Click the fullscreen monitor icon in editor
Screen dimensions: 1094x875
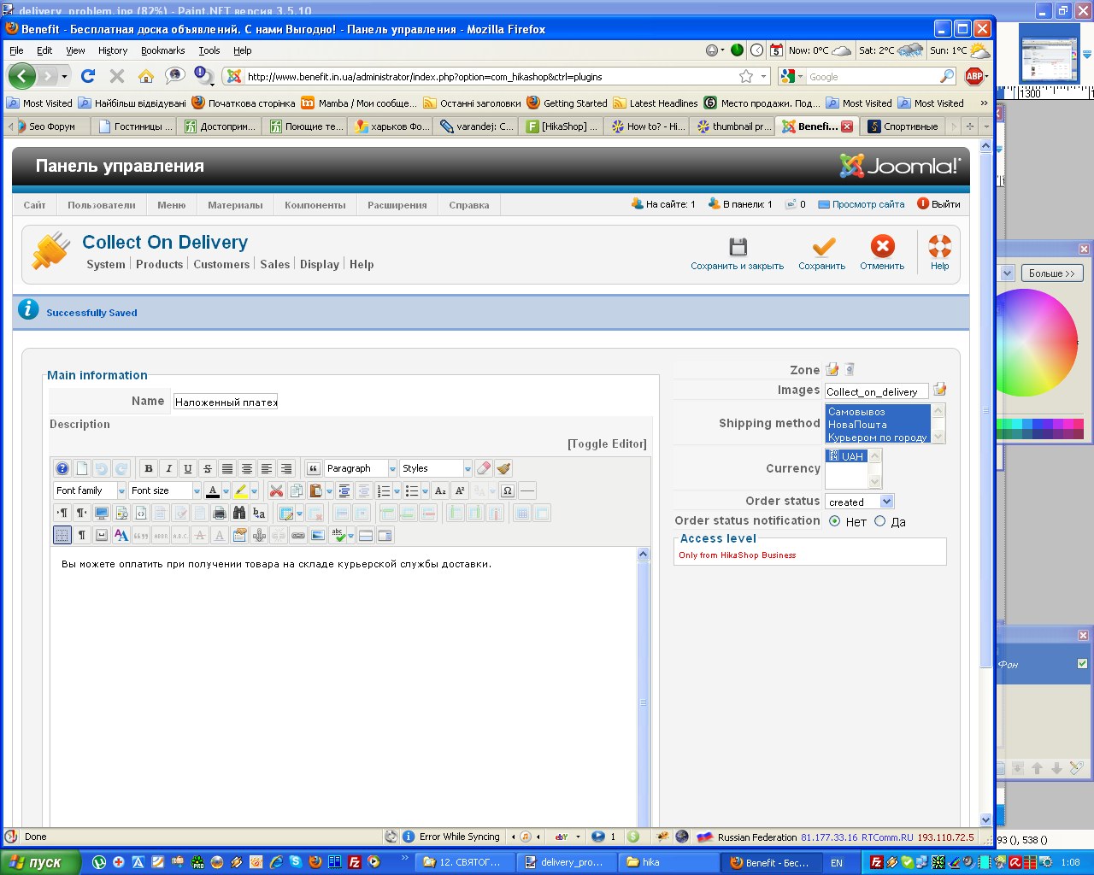(x=101, y=513)
